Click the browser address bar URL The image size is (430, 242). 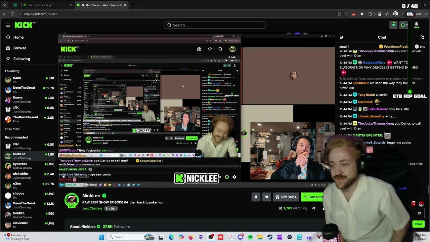coord(40,14)
